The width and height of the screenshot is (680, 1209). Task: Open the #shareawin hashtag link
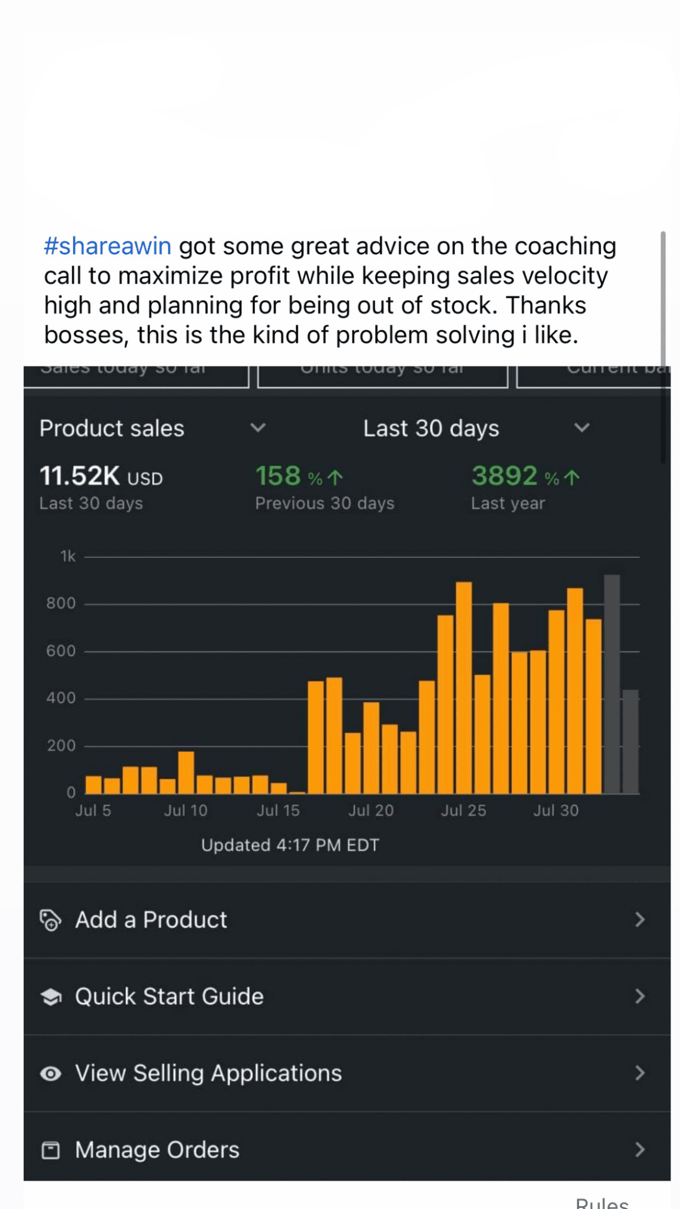tap(107, 246)
